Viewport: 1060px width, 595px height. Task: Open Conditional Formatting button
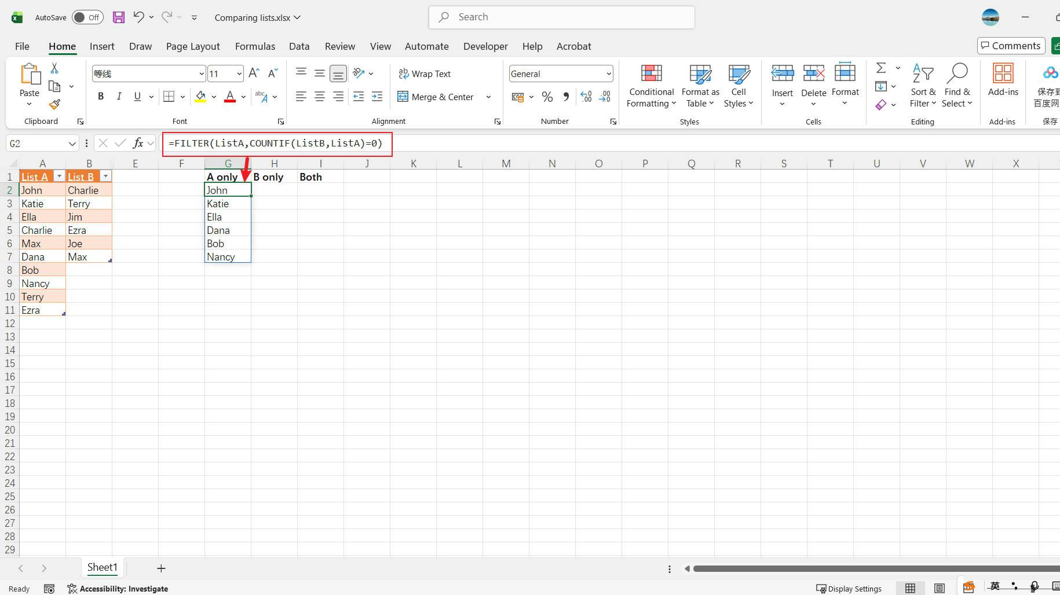click(652, 86)
